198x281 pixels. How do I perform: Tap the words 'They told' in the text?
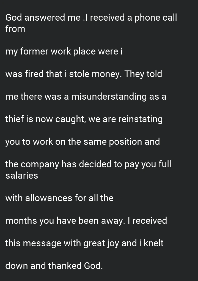(143, 74)
